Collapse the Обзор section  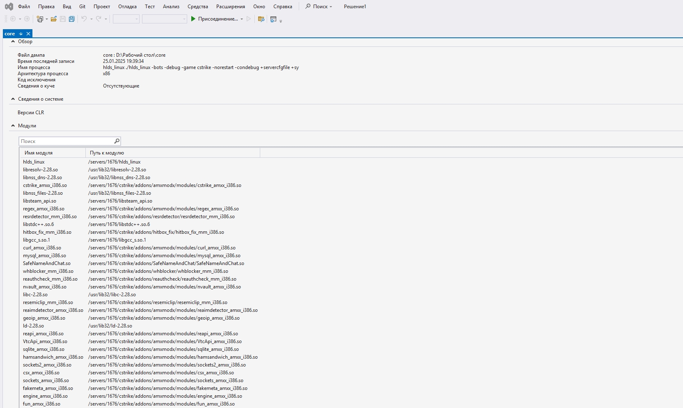click(13, 41)
